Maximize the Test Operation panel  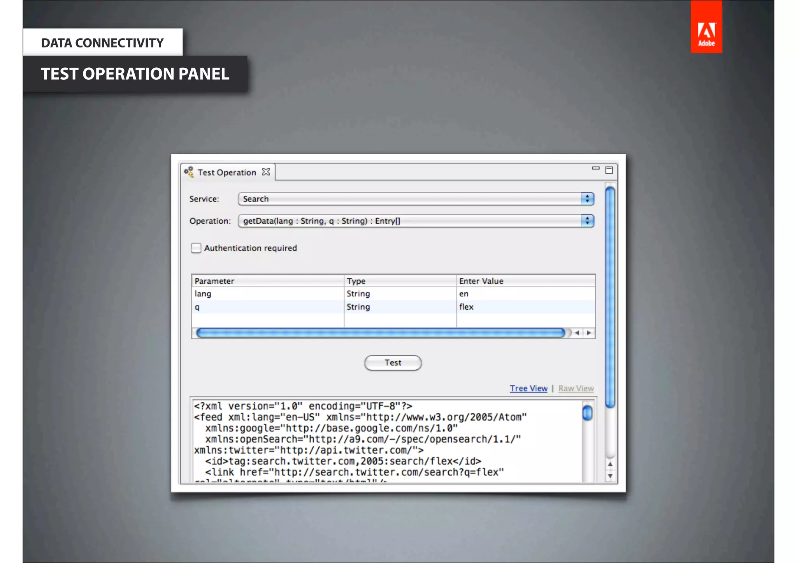pos(609,170)
